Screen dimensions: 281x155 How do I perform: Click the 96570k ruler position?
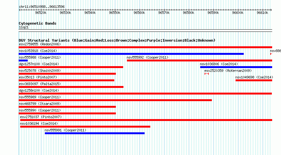(x=164, y=13)
